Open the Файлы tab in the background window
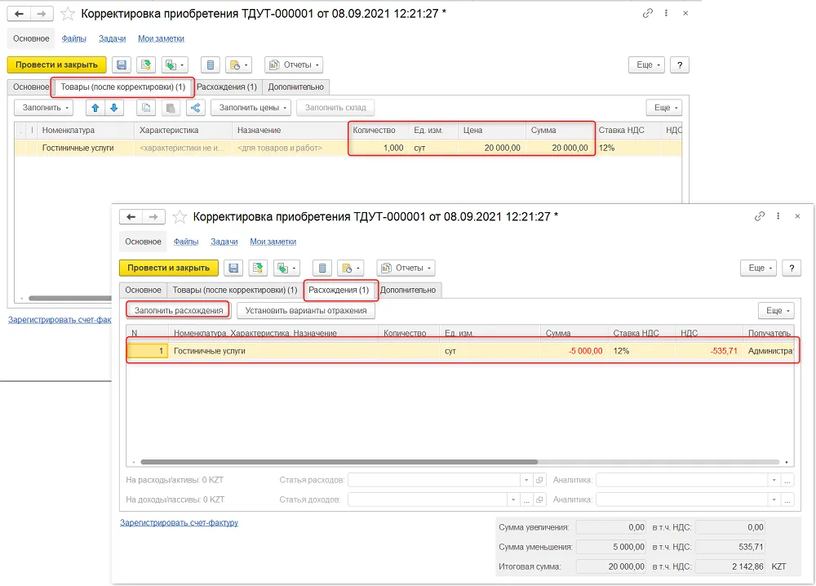816x586 pixels. (x=74, y=38)
